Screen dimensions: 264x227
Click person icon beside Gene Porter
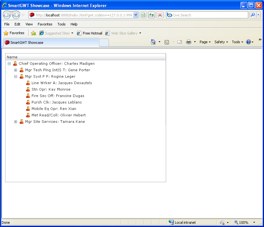click(22, 70)
